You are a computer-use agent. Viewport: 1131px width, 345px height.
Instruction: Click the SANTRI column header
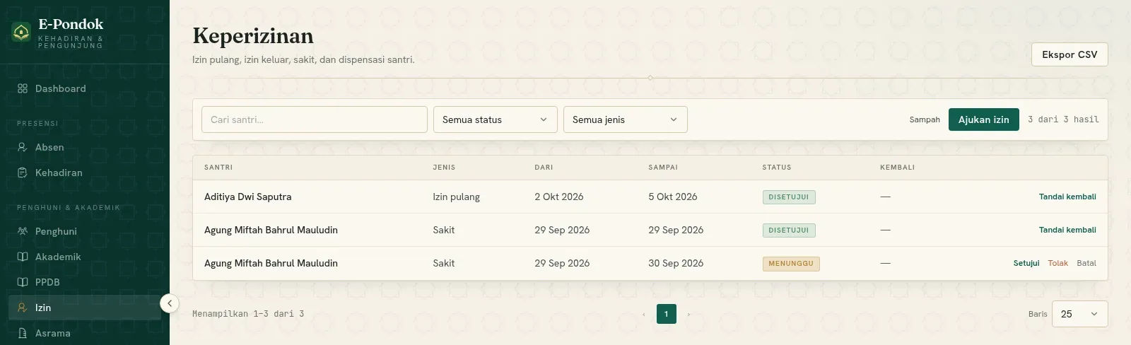click(218, 168)
